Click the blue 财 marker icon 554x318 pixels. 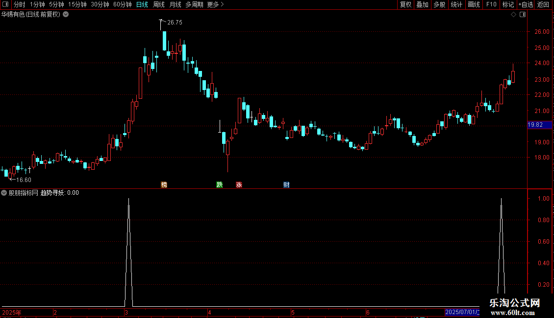286,184
